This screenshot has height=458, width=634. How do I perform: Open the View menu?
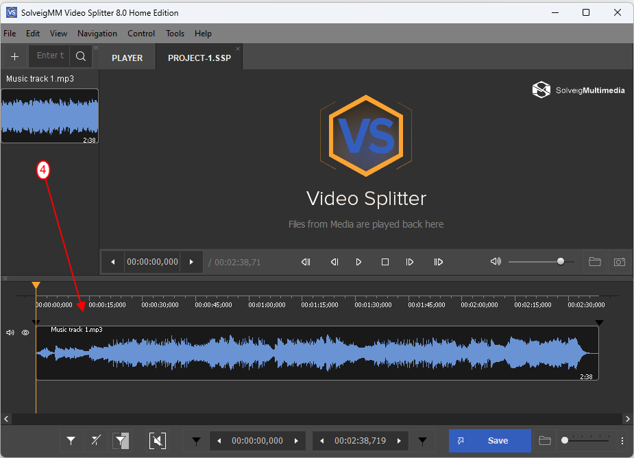pos(59,34)
